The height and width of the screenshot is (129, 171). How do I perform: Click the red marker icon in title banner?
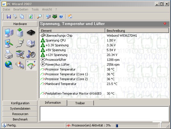click(165, 23)
